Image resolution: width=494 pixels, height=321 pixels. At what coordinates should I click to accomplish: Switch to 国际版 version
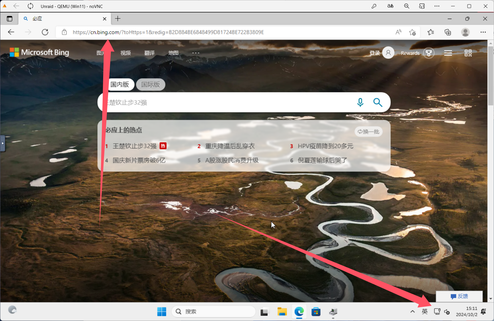[x=150, y=85]
